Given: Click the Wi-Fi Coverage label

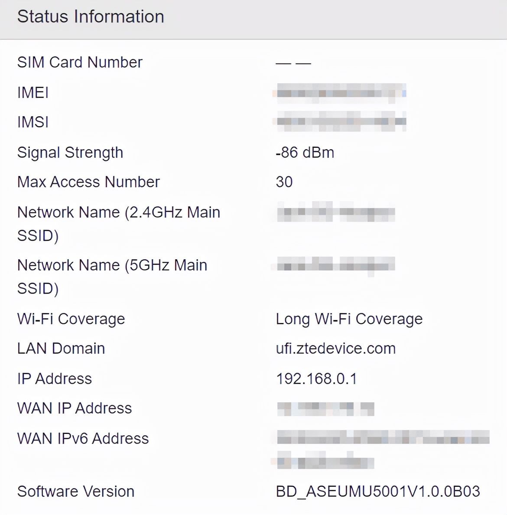Looking at the screenshot, I should 71,319.
